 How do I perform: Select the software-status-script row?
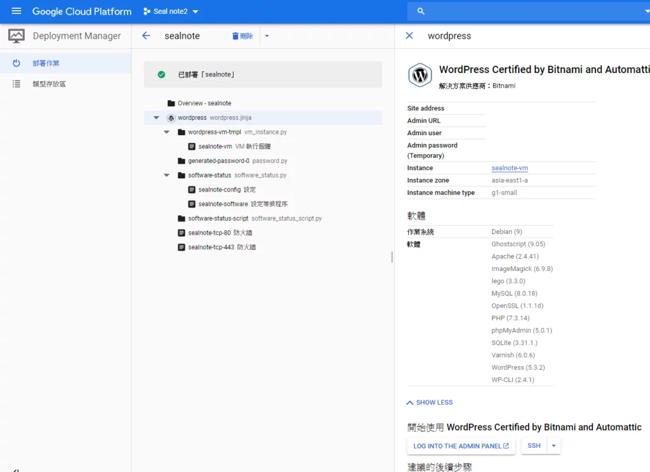click(263, 218)
